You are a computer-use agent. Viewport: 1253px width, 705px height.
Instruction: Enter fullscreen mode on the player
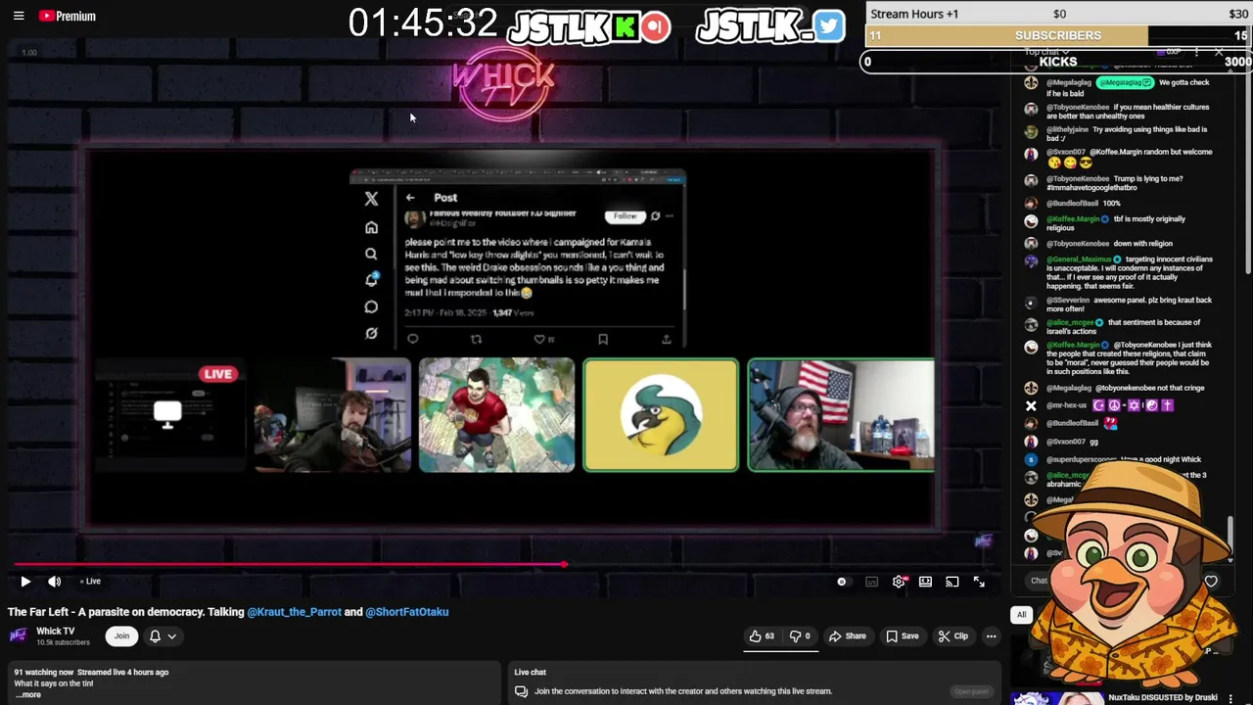(x=979, y=582)
